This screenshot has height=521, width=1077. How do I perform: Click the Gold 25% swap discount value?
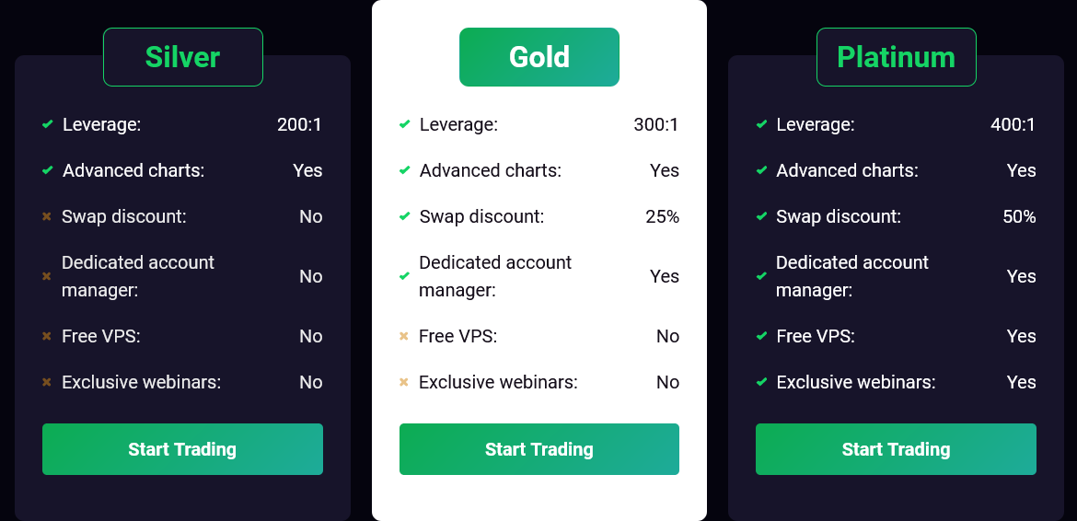[662, 216]
